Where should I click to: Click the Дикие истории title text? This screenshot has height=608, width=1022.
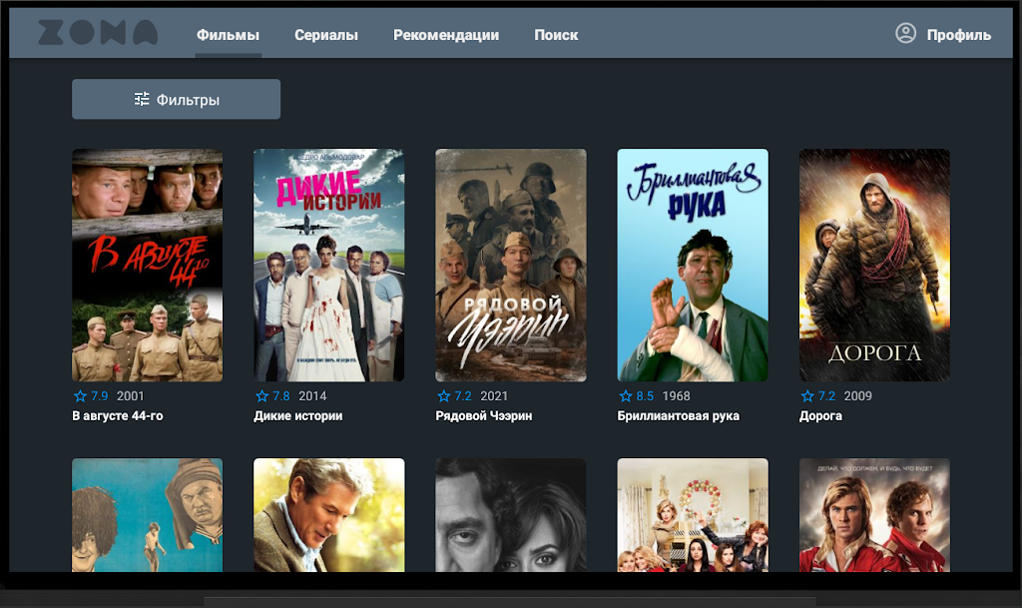(297, 416)
